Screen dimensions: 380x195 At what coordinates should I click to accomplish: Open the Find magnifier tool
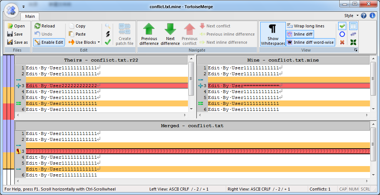[108, 26]
